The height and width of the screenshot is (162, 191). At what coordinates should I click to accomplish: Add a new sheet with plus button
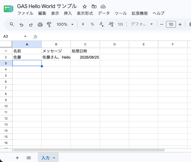(x=17, y=158)
